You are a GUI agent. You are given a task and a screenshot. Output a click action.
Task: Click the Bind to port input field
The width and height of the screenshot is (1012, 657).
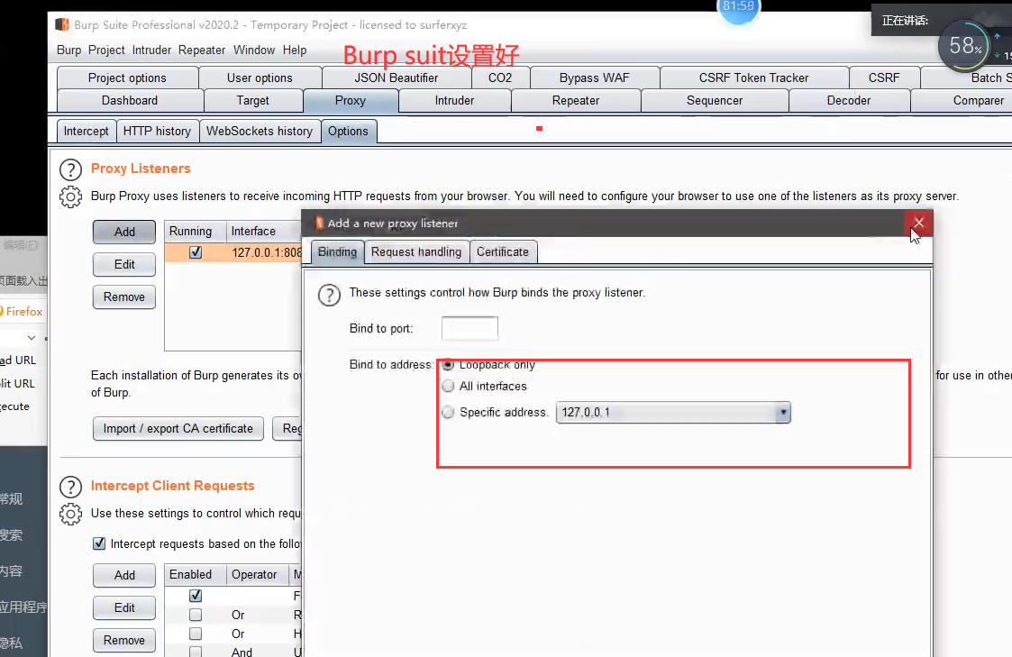tap(470, 328)
